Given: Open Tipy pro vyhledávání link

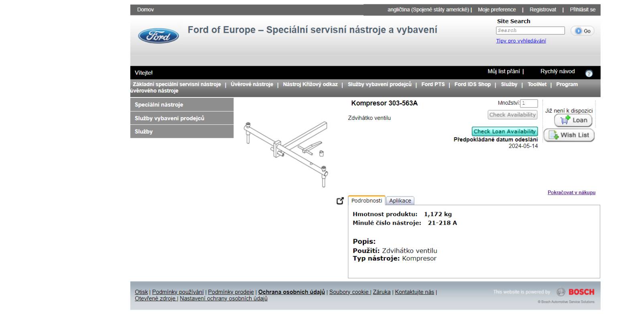Looking at the screenshot, I should pyautogui.click(x=521, y=41).
